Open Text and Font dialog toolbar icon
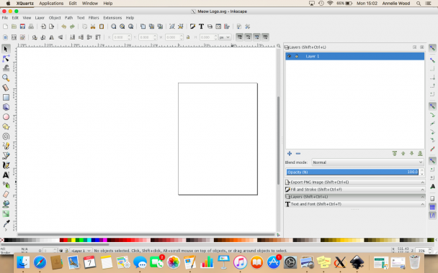 [201, 27]
